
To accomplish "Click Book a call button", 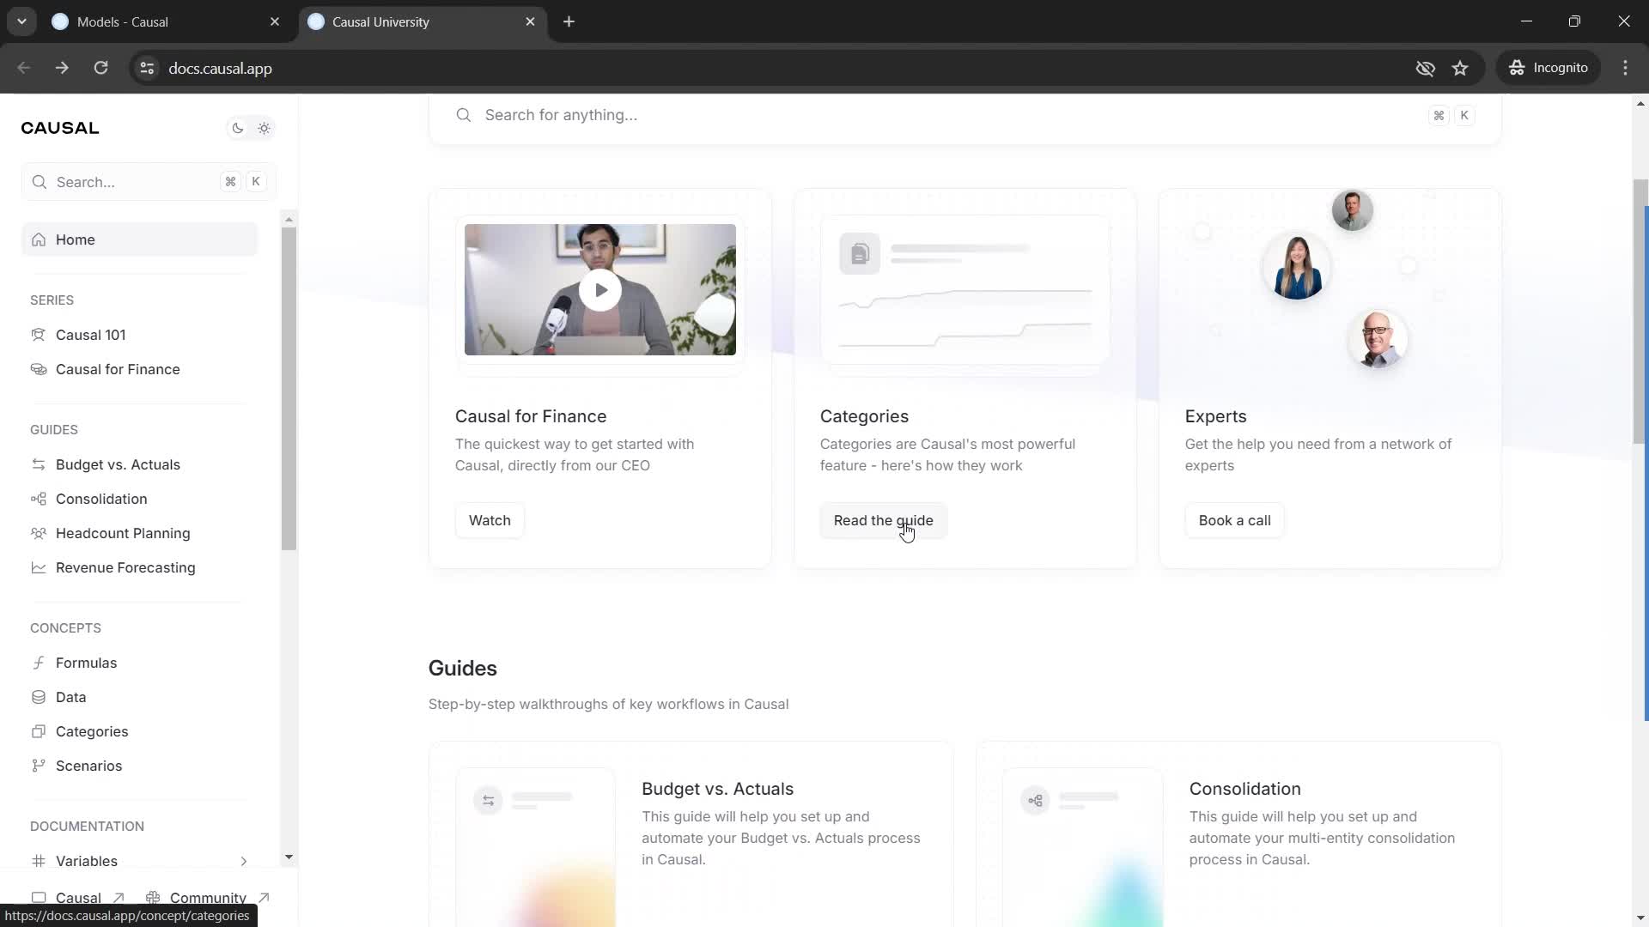I will (x=1234, y=520).
